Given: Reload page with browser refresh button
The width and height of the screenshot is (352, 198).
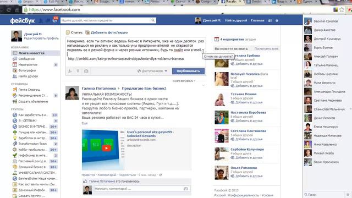Looking at the screenshot, I should click(x=9, y=10).
